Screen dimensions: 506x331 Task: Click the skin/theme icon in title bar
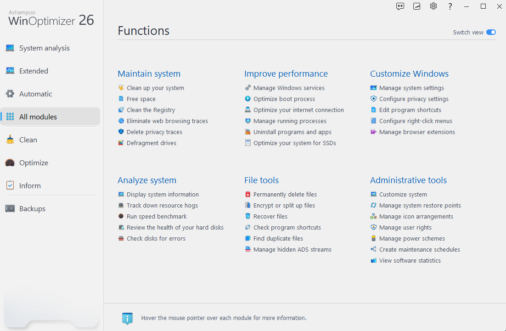point(416,6)
